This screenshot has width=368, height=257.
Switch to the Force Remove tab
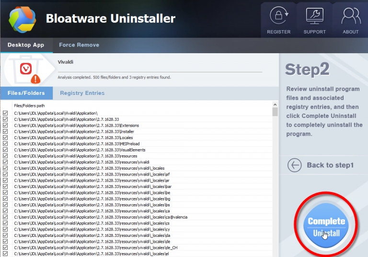[x=79, y=45]
